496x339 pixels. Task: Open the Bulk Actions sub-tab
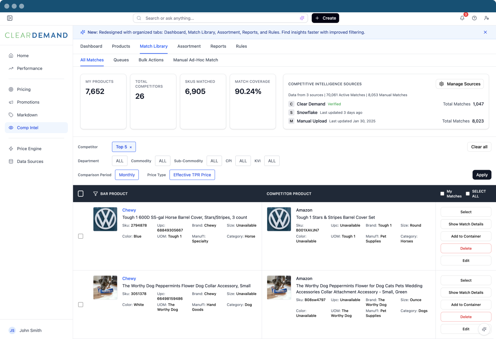tap(151, 60)
